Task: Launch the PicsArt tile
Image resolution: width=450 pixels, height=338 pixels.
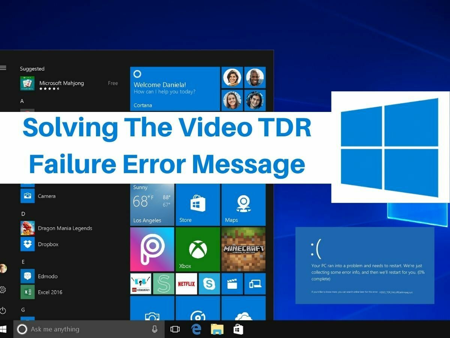Action: click(152, 249)
